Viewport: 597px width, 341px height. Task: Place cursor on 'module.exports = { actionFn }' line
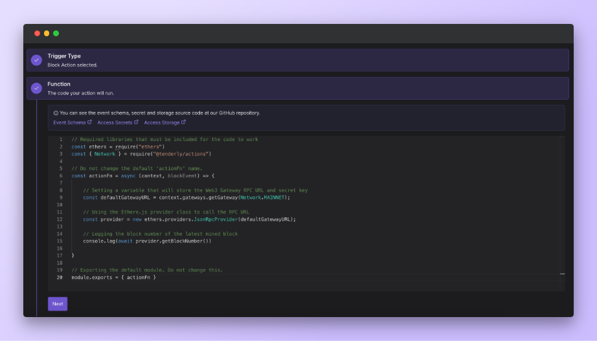tap(114, 278)
